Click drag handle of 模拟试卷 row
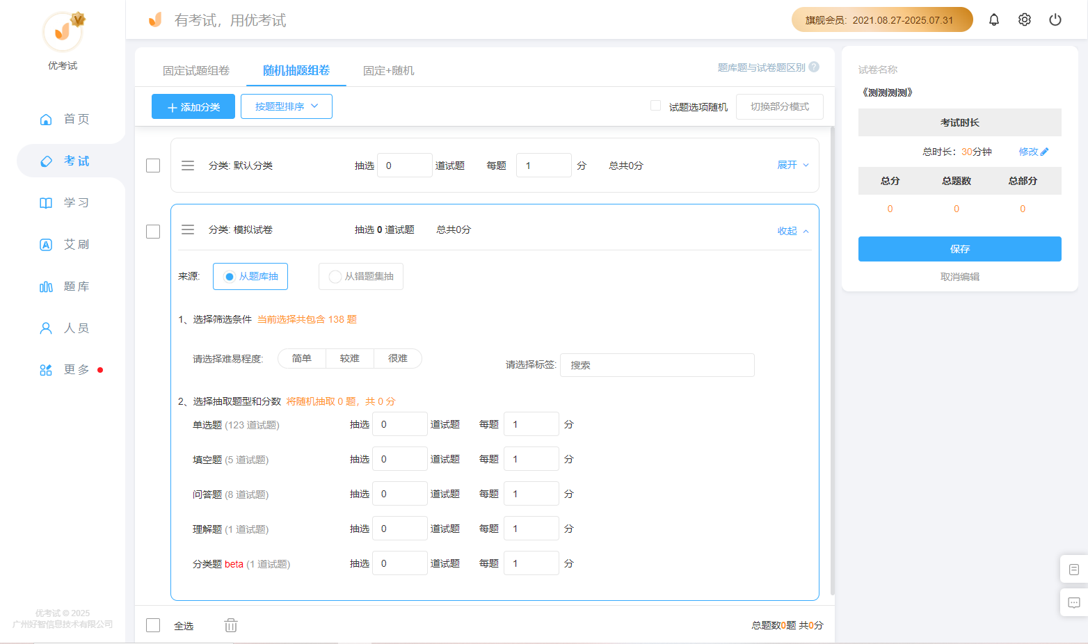 (x=188, y=230)
